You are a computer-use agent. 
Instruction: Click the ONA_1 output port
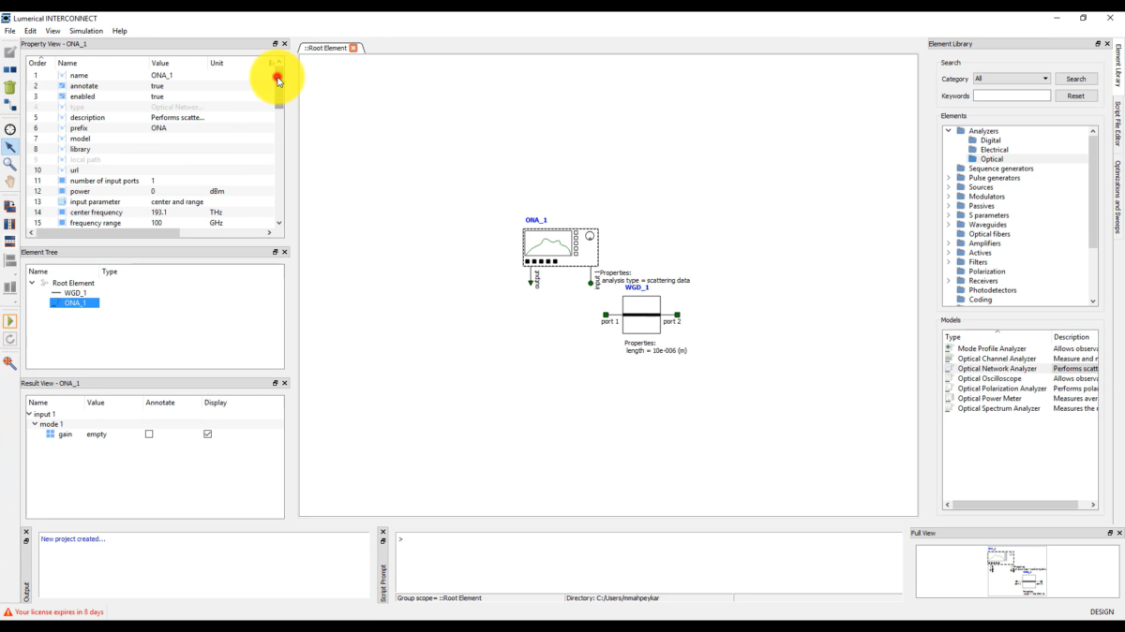[531, 282]
